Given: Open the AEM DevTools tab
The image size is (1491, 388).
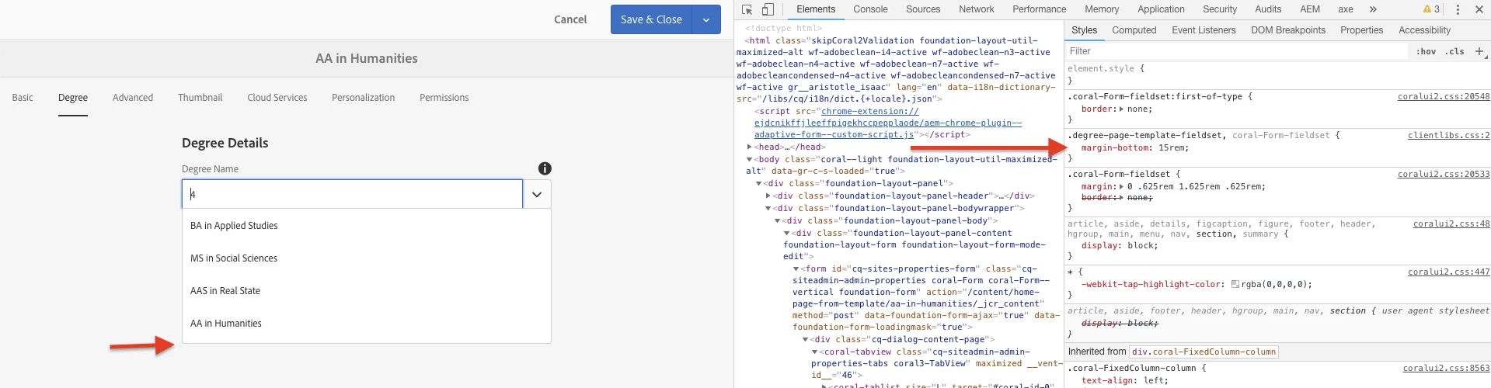Looking at the screenshot, I should pos(1310,9).
